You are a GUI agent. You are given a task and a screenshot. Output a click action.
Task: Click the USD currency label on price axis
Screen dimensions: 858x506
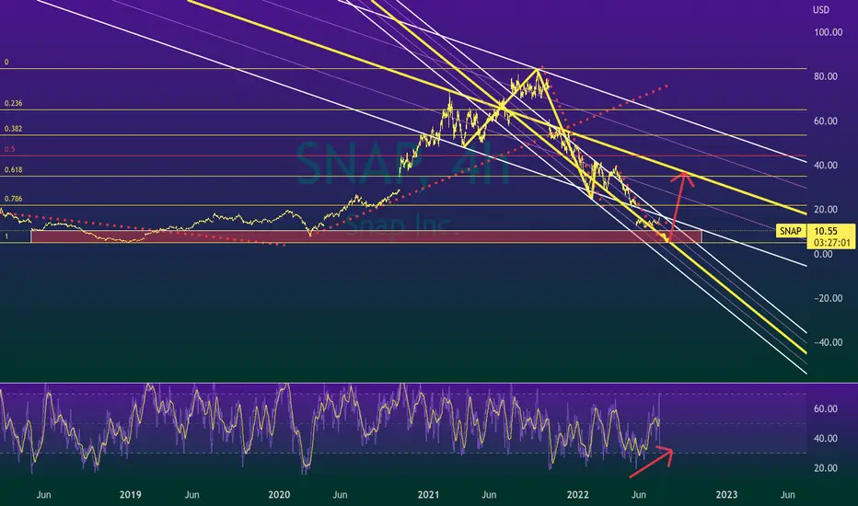click(x=821, y=10)
